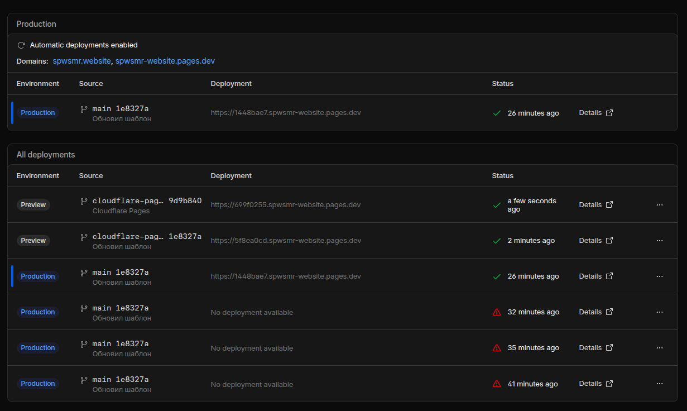This screenshot has height=411, width=687.
Task: Open the spwsmr.website domain link
Action: (82, 61)
